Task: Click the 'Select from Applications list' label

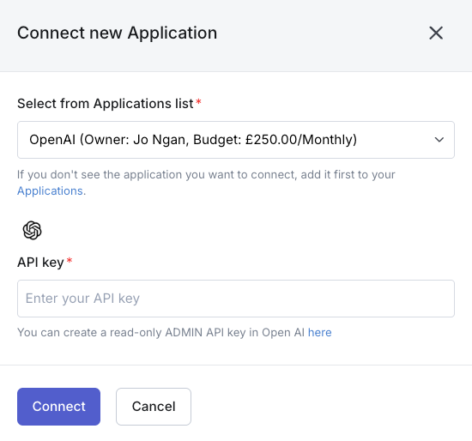Action: click(105, 104)
